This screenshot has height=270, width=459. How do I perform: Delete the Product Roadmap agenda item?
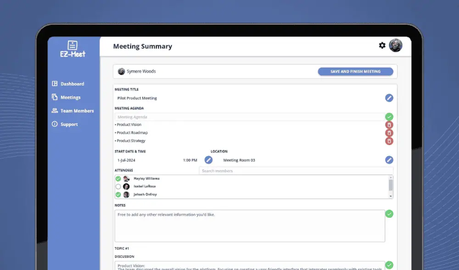(389, 133)
